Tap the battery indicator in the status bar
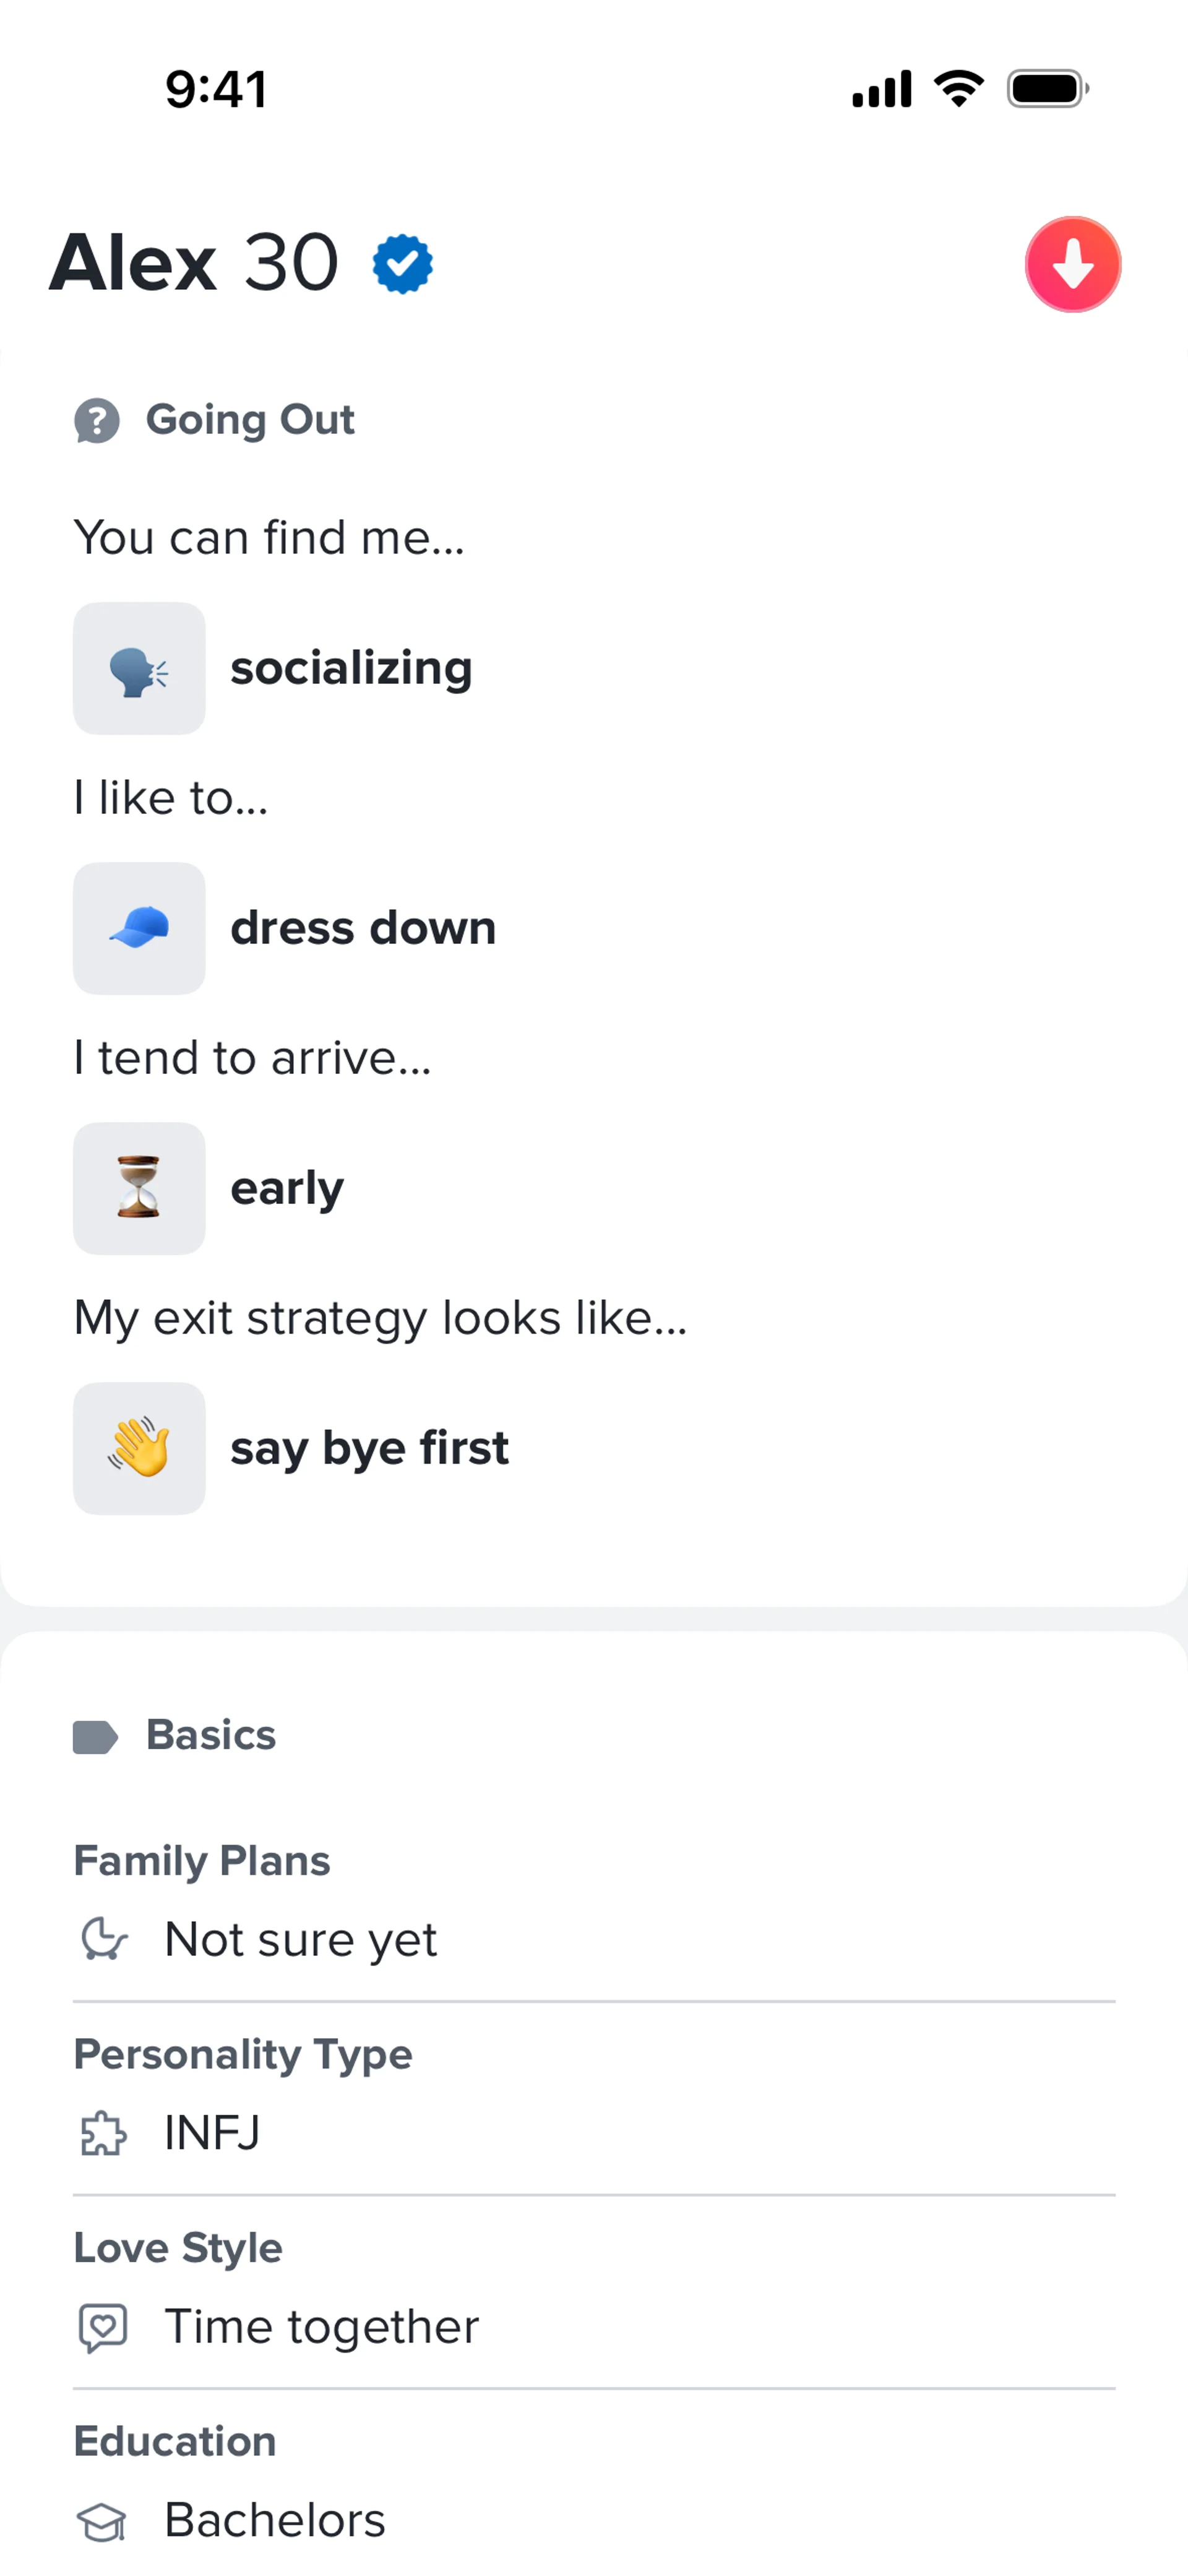This screenshot has height=2576, width=1188. coord(1046,89)
